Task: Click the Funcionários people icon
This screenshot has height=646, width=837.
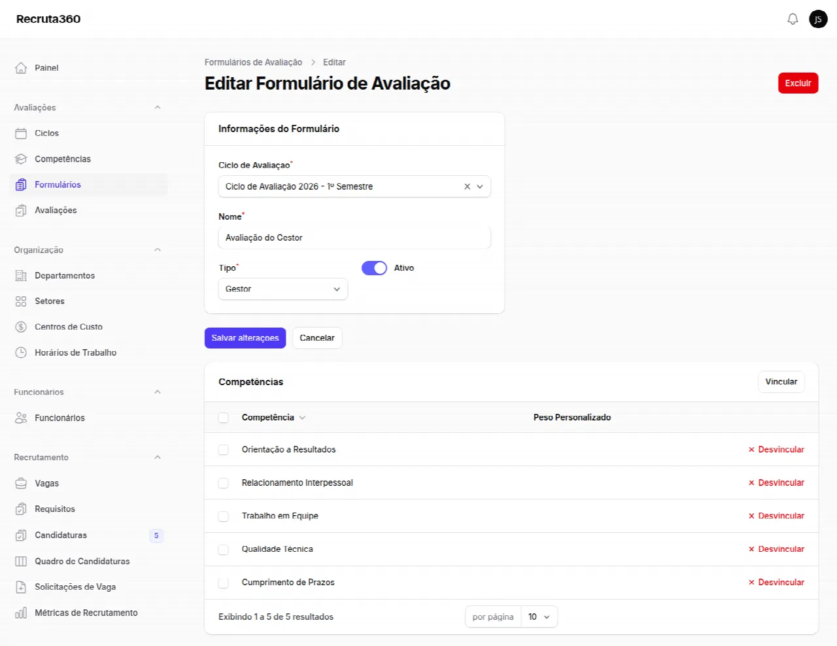Action: pos(21,418)
